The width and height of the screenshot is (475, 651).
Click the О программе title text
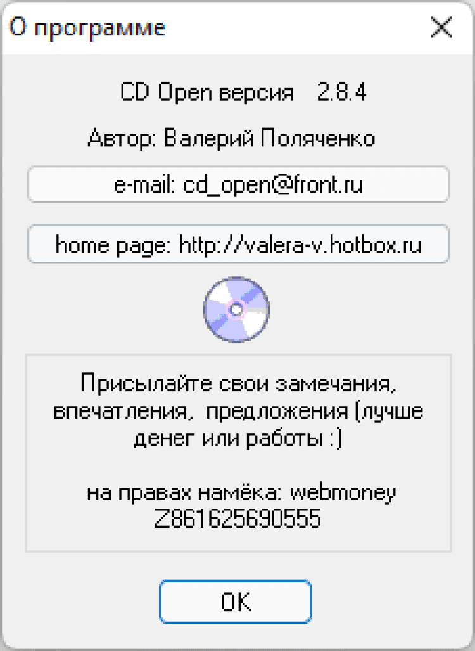[87, 28]
